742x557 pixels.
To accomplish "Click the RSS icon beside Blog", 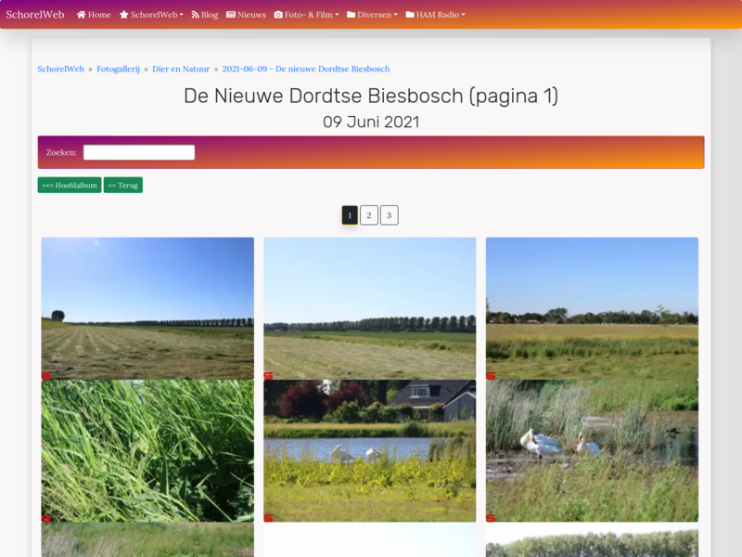I will (x=195, y=15).
